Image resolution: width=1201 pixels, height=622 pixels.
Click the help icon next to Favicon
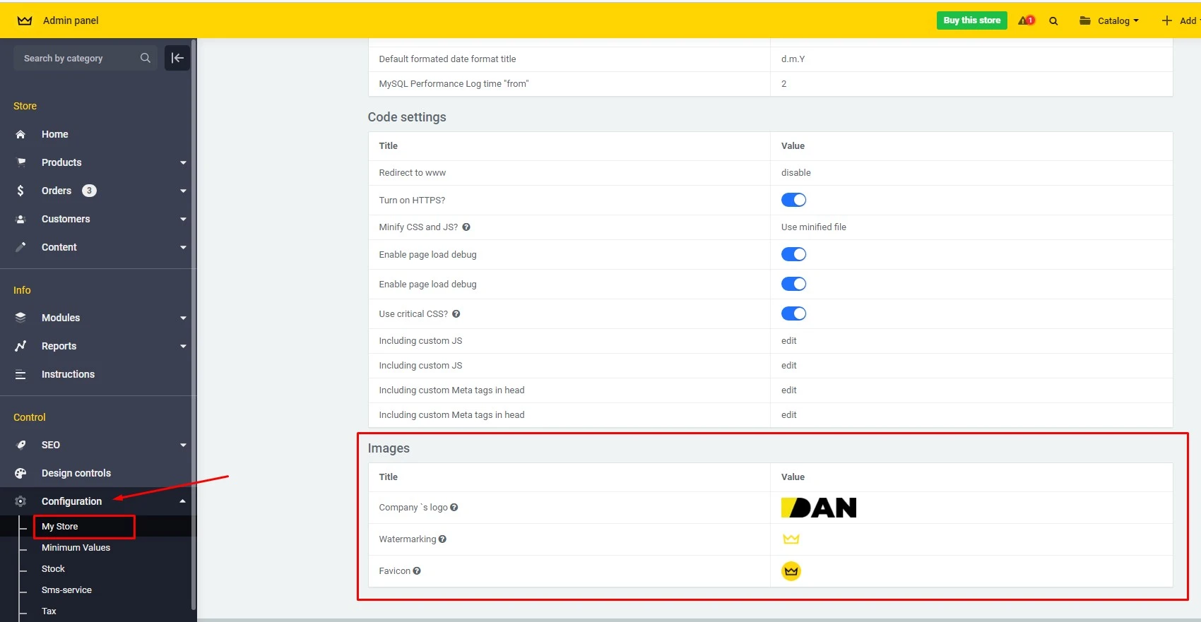pyautogui.click(x=417, y=570)
